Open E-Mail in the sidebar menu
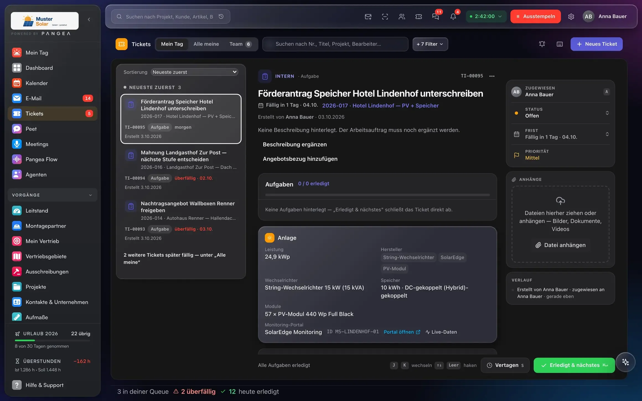642x401 pixels. (x=53, y=98)
